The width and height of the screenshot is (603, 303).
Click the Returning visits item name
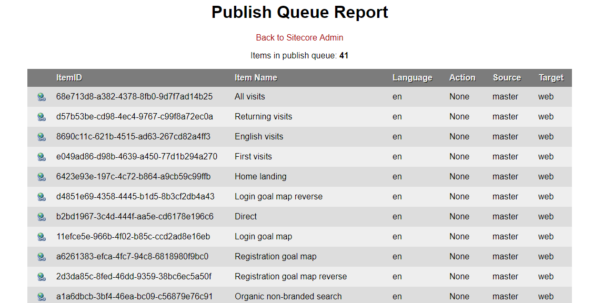point(264,116)
